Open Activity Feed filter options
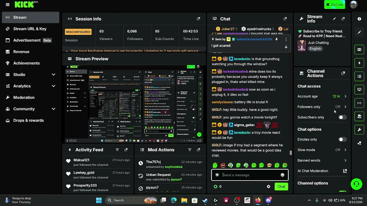This screenshot has height=206, width=367. click(x=117, y=150)
